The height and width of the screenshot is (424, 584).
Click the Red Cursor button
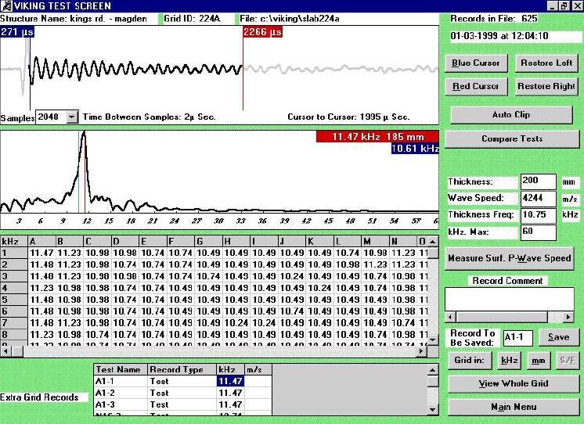[x=476, y=86]
